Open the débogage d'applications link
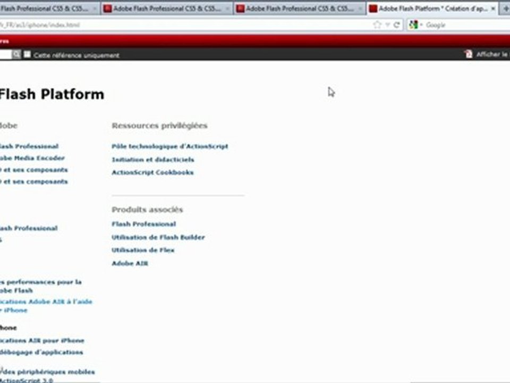This screenshot has width=510, height=383. pos(41,352)
